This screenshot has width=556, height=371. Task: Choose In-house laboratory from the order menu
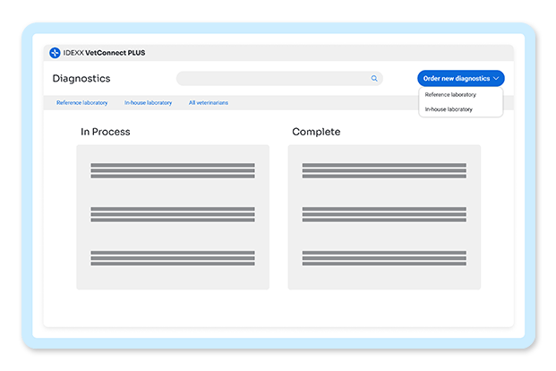(x=449, y=109)
